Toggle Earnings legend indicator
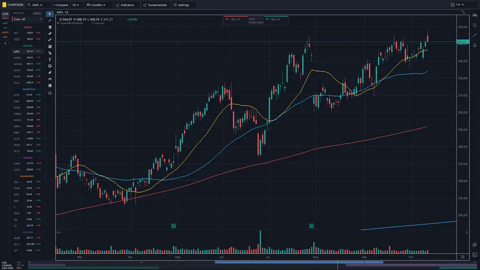 tap(98, 23)
